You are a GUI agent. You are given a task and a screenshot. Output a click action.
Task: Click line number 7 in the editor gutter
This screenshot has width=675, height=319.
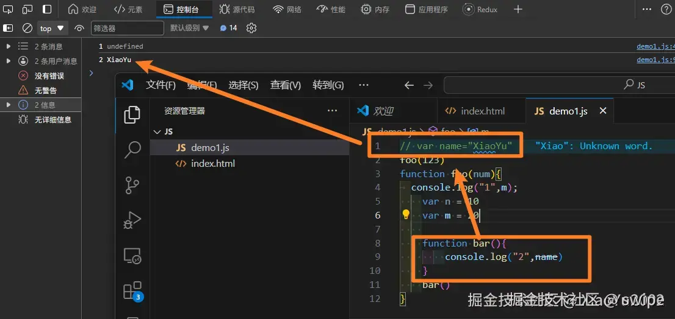378,230
